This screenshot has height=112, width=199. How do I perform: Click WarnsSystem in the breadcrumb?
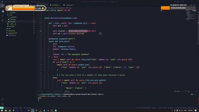(61, 8)
